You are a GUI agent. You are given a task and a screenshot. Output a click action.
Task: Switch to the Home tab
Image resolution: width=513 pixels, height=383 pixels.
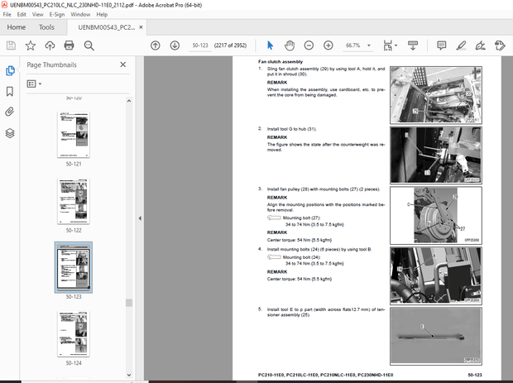[17, 27]
